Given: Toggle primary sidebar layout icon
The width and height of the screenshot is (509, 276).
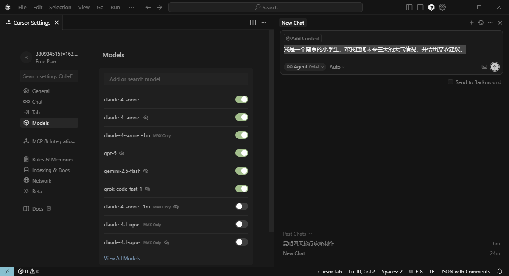Looking at the screenshot, I should click(x=409, y=7).
